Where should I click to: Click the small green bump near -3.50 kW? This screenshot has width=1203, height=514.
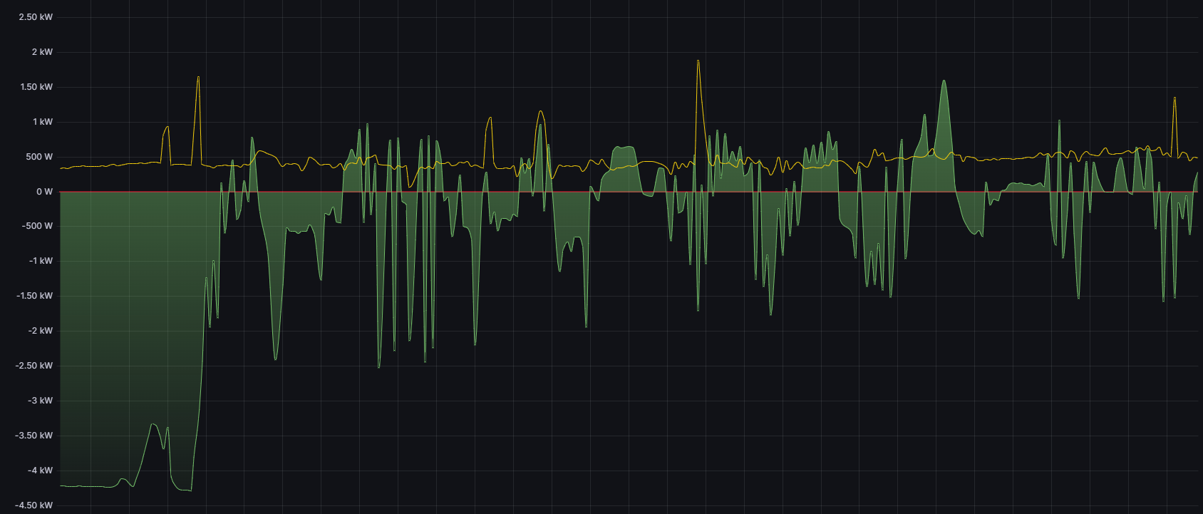click(154, 425)
